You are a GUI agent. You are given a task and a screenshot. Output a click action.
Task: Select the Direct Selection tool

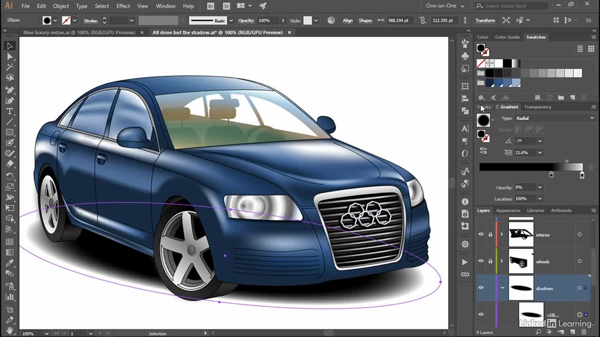[x=9, y=57]
